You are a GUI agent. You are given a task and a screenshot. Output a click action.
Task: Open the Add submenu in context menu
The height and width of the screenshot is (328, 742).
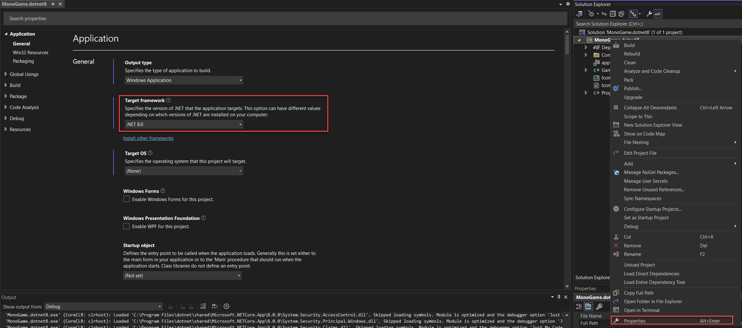[675, 164]
